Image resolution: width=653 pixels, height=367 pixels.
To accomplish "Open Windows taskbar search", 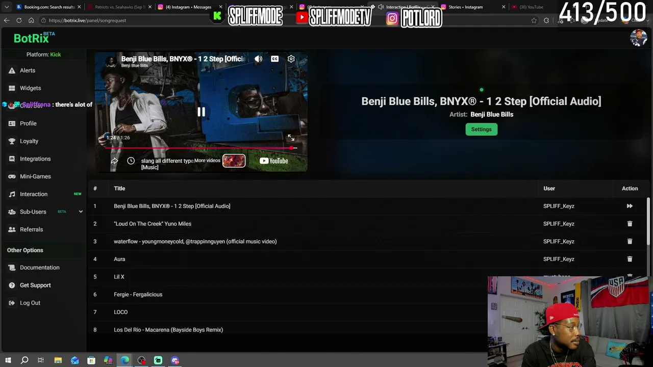I will click(x=24, y=360).
